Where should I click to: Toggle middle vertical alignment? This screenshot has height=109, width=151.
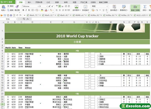[60, 6]
